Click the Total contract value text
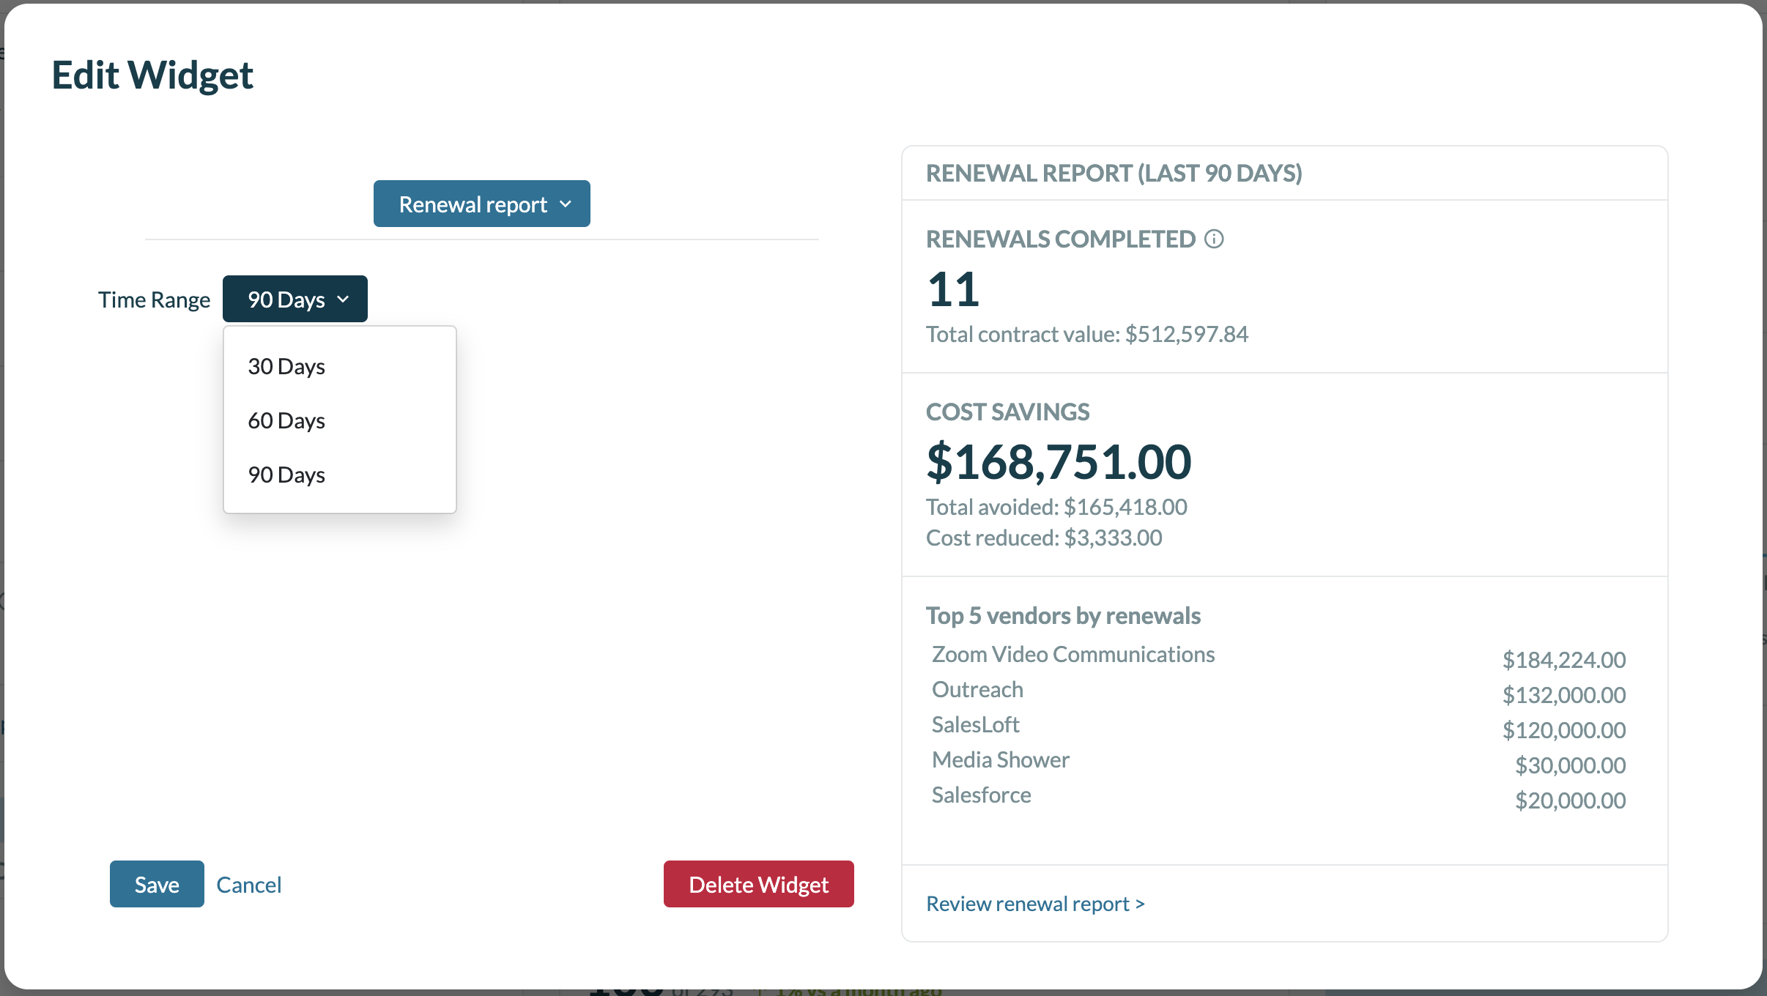This screenshot has height=996, width=1767. (x=1086, y=334)
